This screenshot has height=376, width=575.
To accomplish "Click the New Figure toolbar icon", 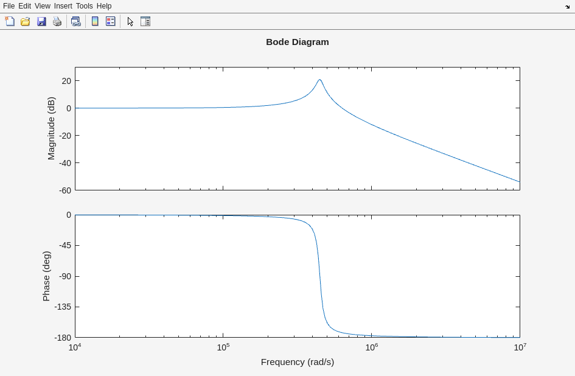I will [10, 21].
